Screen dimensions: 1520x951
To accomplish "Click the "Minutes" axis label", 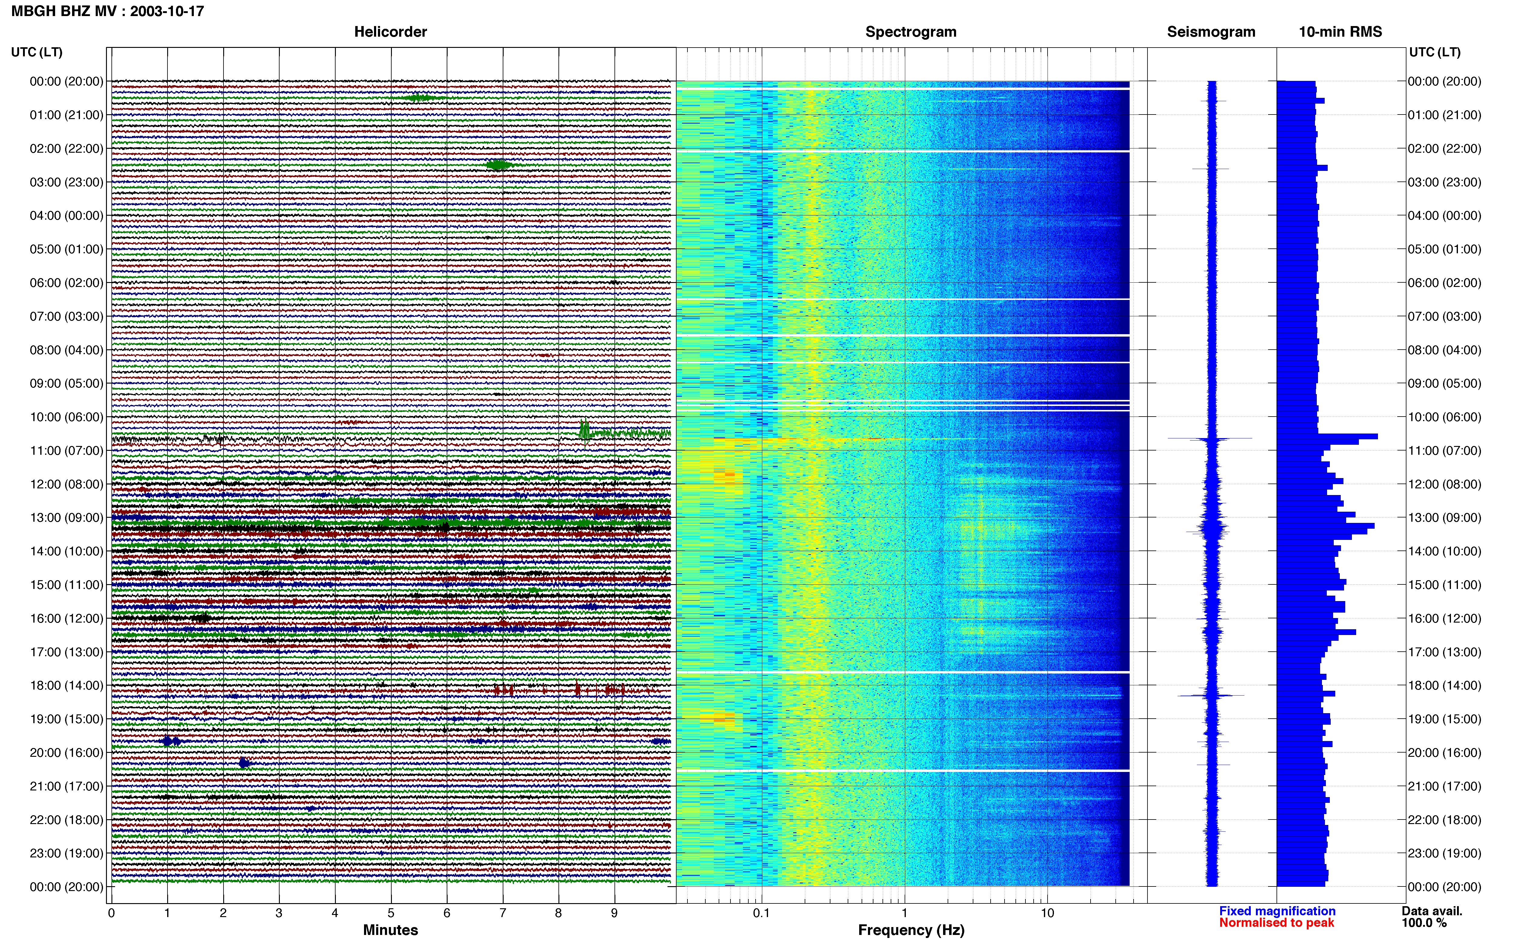I will 390,930.
